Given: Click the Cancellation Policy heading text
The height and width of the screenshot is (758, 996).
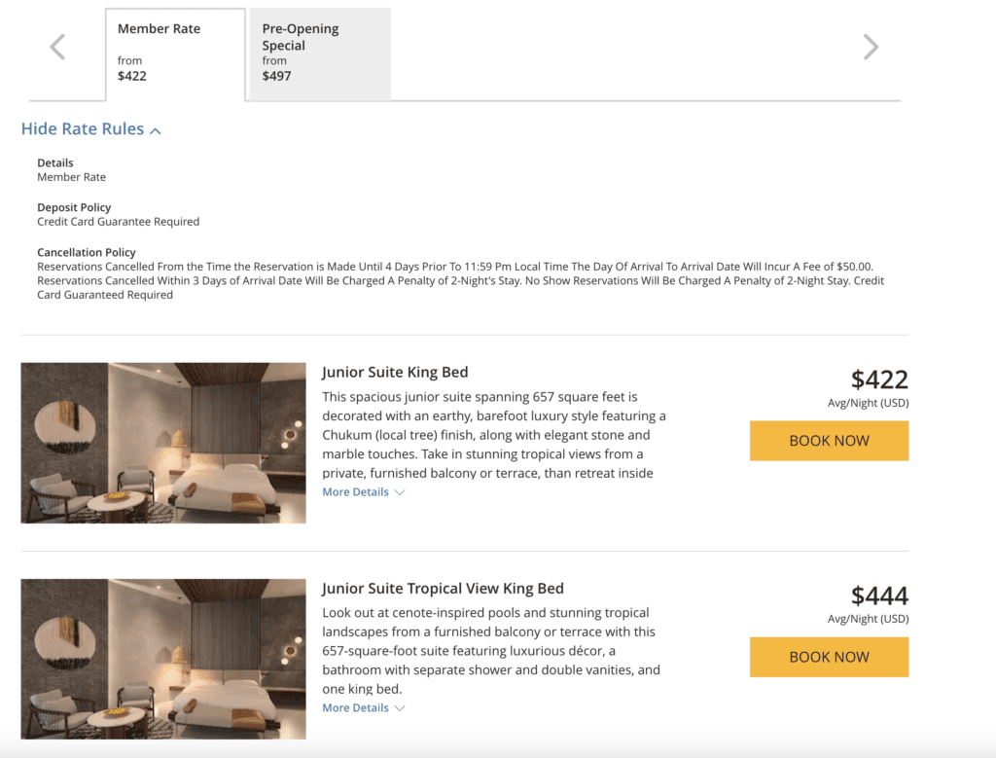Looking at the screenshot, I should [x=87, y=252].
